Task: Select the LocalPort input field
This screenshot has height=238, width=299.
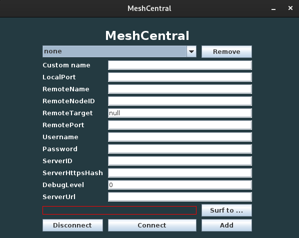Action: [x=180, y=77]
